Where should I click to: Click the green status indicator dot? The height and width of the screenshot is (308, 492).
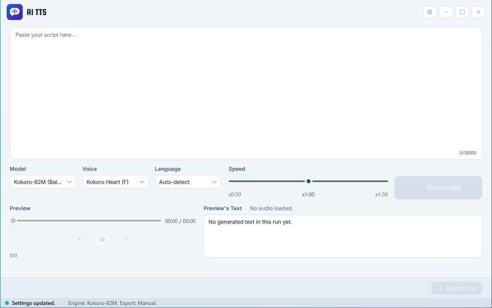[7, 303]
